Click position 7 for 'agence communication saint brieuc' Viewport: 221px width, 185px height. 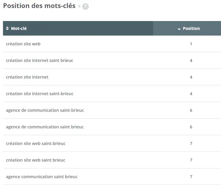coord(191,177)
